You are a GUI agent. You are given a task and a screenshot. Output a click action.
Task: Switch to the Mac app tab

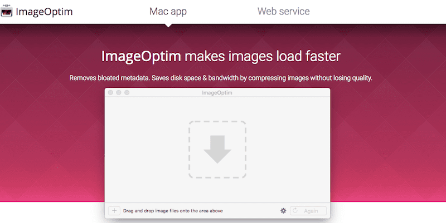tap(168, 11)
